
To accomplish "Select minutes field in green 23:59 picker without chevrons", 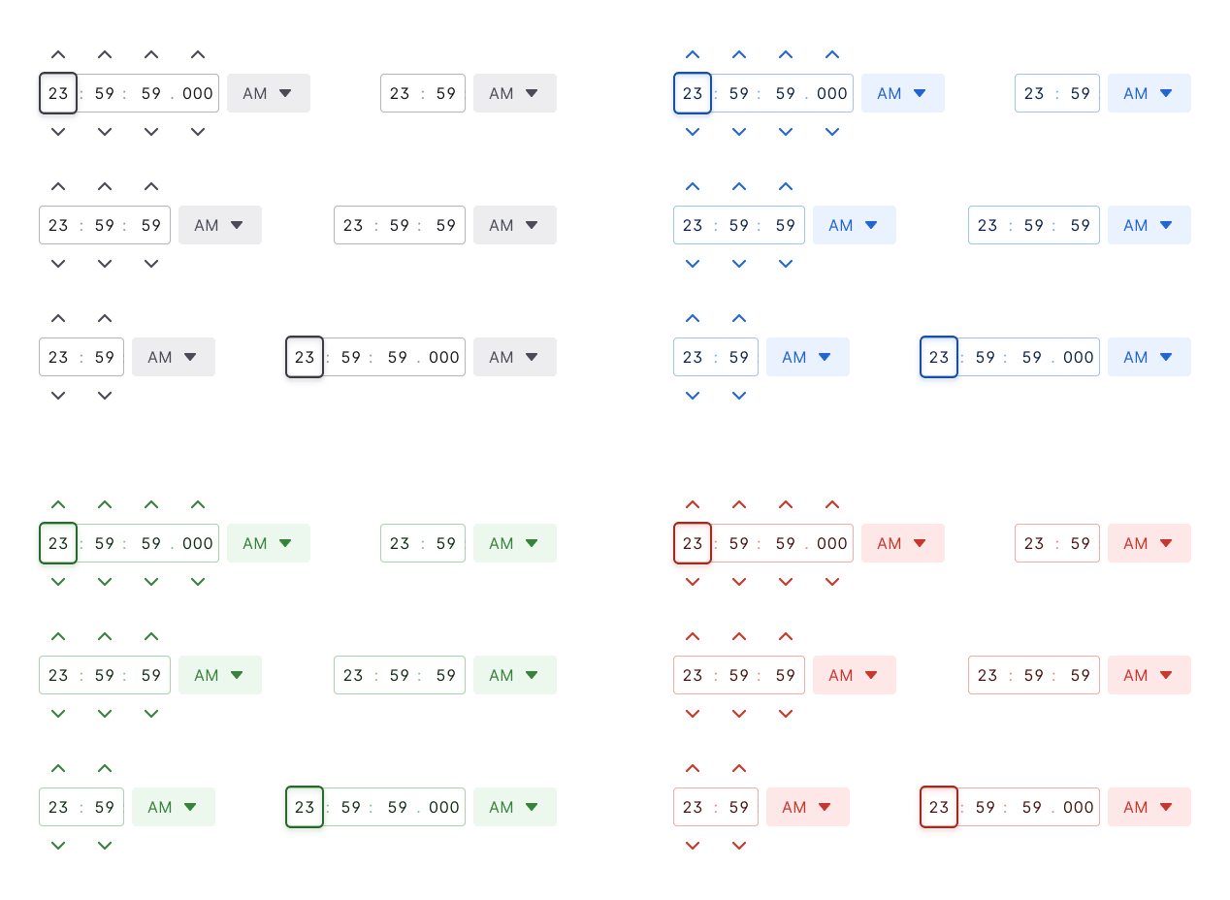I will 446,543.
